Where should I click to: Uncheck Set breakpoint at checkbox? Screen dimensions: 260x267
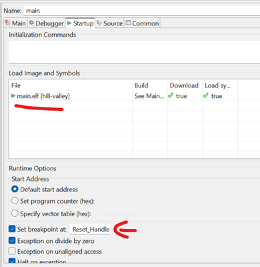pos(12,229)
